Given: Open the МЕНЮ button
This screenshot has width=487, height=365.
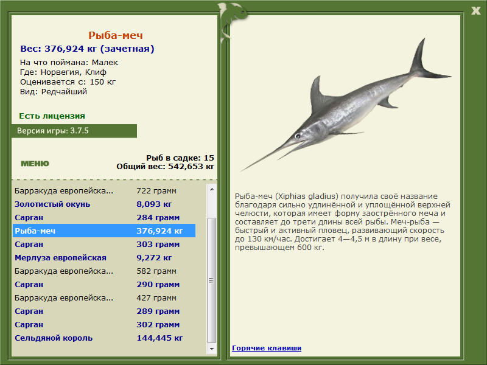Looking at the screenshot, I should pos(35,164).
